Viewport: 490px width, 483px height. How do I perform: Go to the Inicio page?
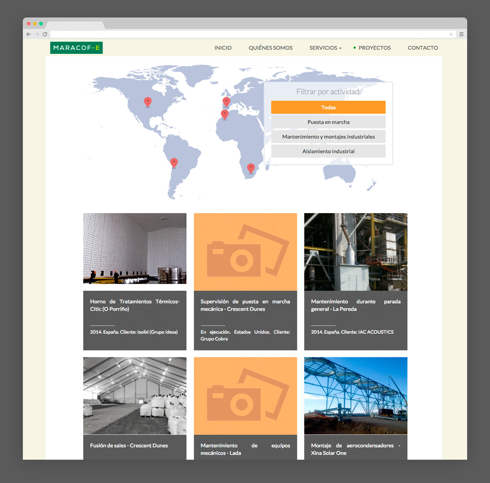(x=223, y=48)
